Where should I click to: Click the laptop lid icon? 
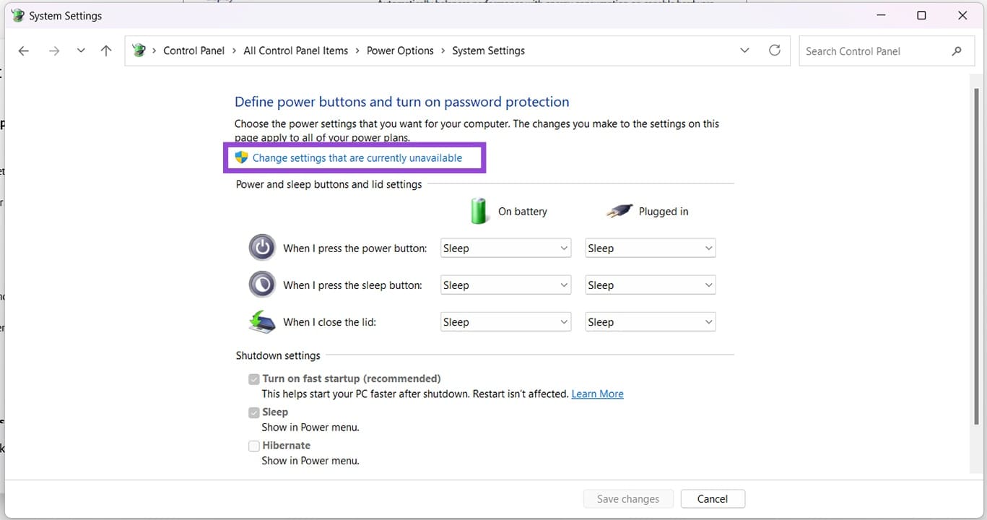coord(261,321)
